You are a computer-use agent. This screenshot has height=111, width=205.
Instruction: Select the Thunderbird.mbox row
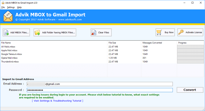(102, 62)
